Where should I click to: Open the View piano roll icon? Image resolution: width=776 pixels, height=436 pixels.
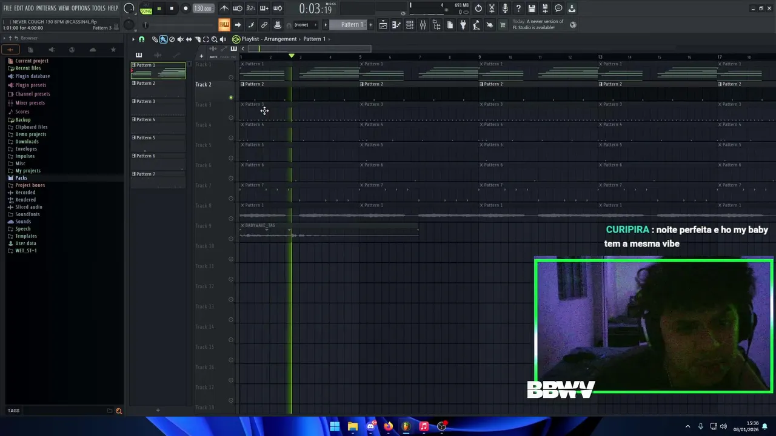396,25
